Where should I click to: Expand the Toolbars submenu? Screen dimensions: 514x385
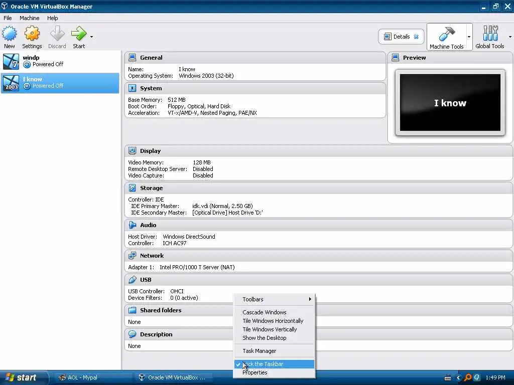click(275, 299)
